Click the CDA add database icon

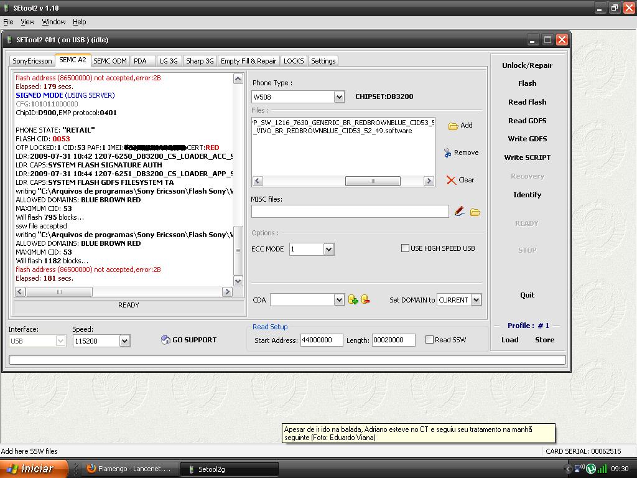pos(353,300)
